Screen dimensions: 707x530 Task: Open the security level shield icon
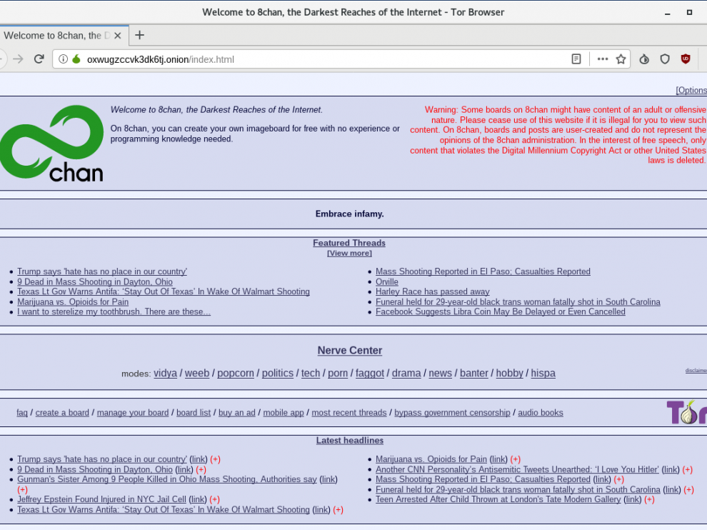(x=665, y=59)
